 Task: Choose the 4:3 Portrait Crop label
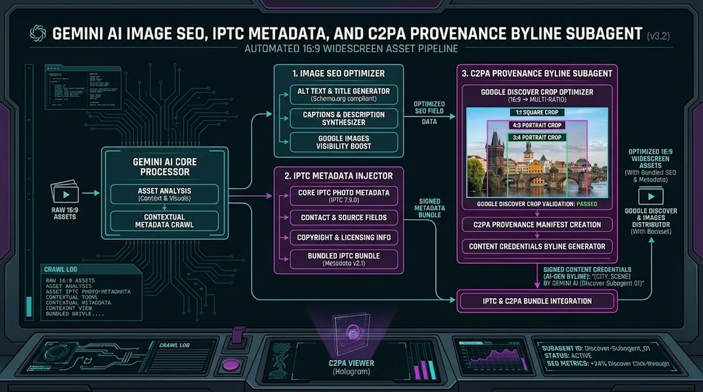pyautogui.click(x=537, y=125)
